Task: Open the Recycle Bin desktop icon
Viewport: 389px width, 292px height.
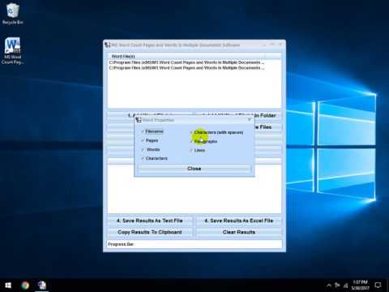Action: tap(13, 14)
